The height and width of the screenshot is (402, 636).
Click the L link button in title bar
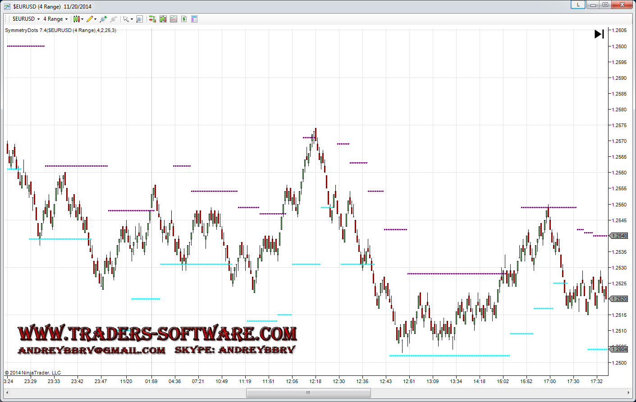coord(578,5)
